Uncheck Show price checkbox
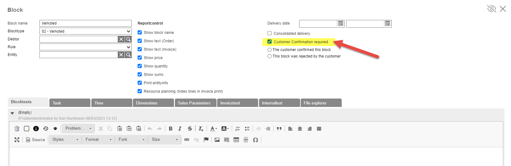511x166 pixels. [x=140, y=58]
